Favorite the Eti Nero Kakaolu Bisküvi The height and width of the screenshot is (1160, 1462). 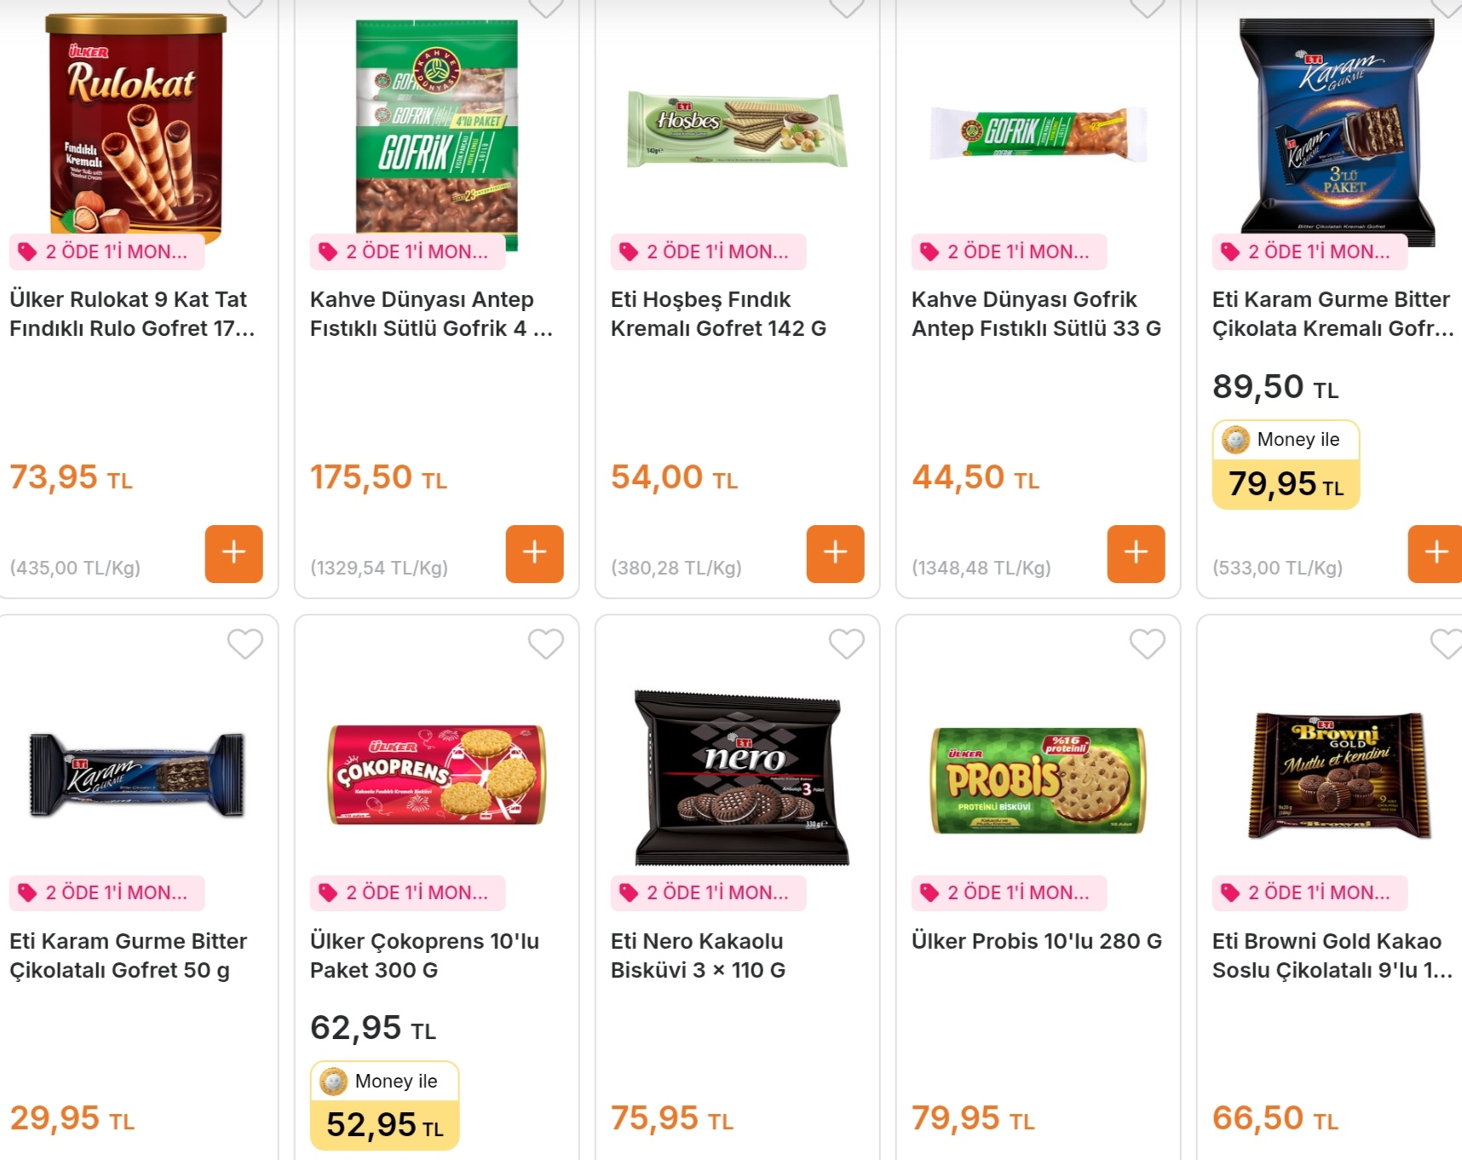(x=847, y=643)
